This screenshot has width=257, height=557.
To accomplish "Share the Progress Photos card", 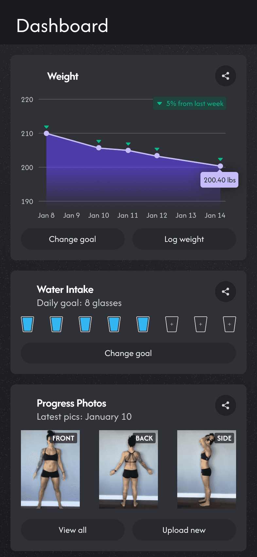I will pos(225,405).
